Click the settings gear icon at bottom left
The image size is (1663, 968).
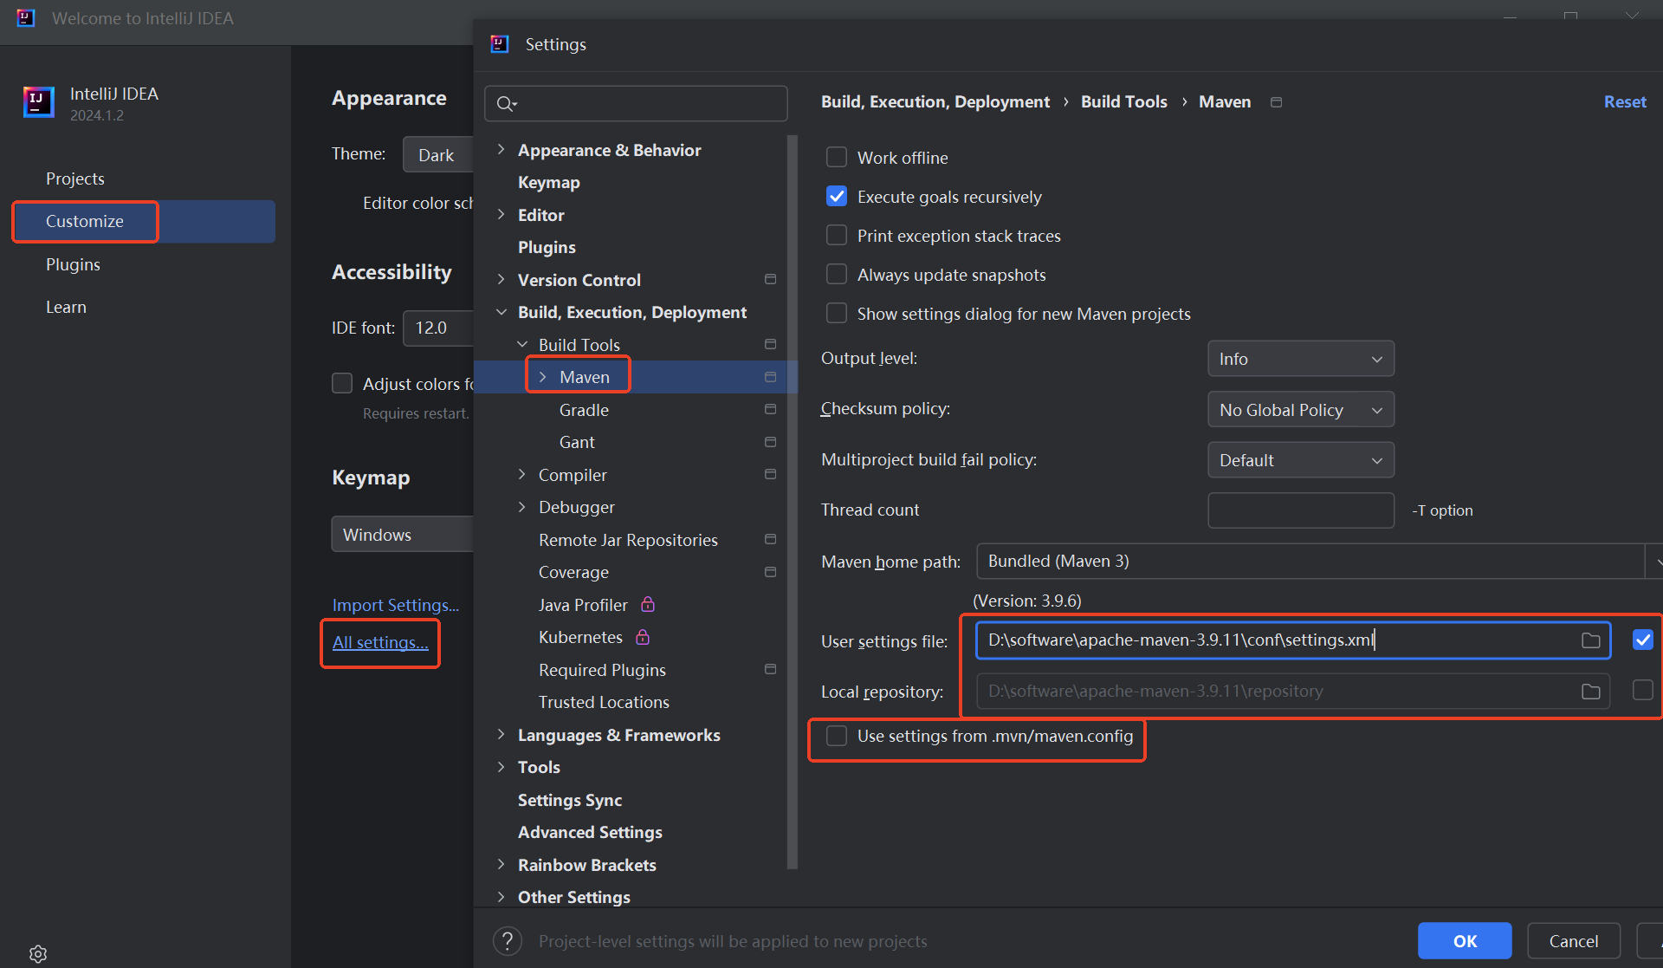(38, 953)
